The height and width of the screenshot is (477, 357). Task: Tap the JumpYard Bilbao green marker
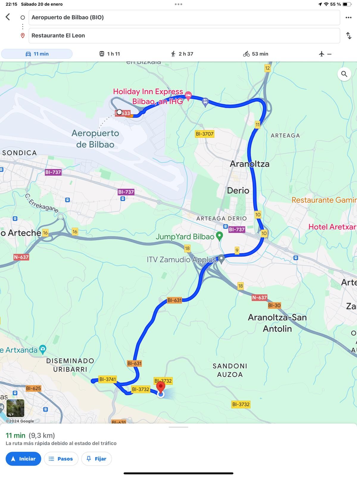coord(219,236)
